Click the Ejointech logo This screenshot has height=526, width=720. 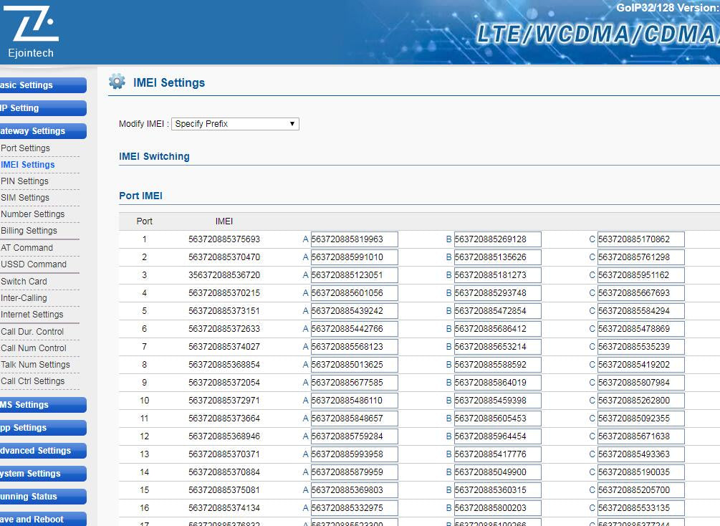(x=31, y=32)
